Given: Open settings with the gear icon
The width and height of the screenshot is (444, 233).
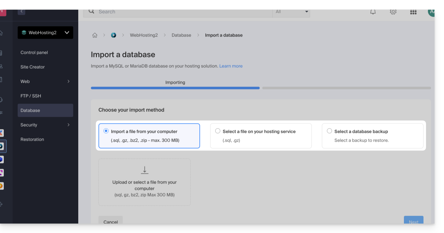Looking at the screenshot, I should [x=393, y=12].
